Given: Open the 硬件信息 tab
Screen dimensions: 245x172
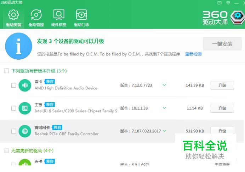Looking at the screenshot, I should pos(59,18).
